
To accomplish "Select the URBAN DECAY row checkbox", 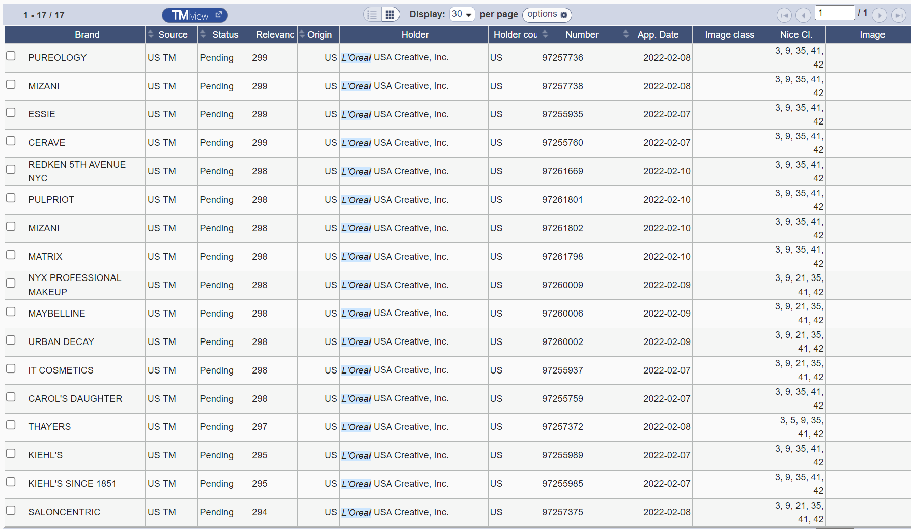I will pos(11,340).
